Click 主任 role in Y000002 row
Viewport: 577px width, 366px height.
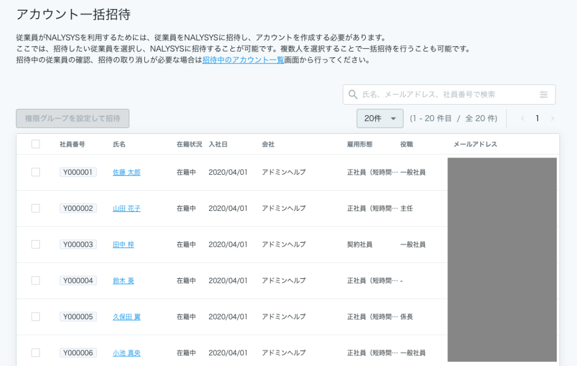tap(407, 208)
